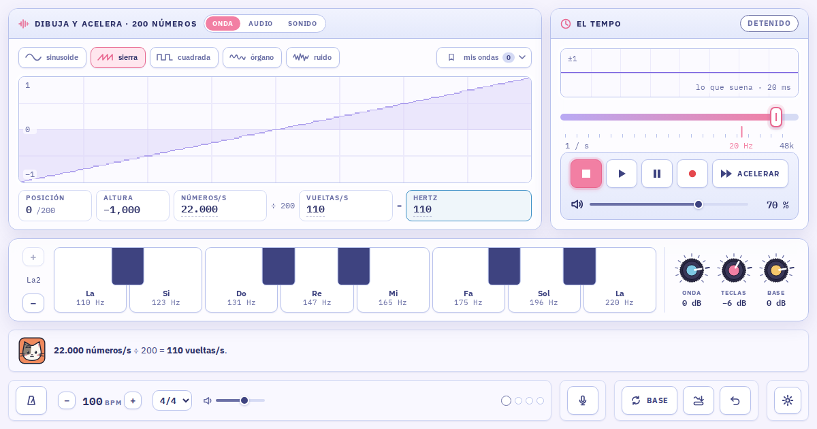Screen dimensions: 817x429
Task: Click the HERTZ field
Action: (468, 206)
